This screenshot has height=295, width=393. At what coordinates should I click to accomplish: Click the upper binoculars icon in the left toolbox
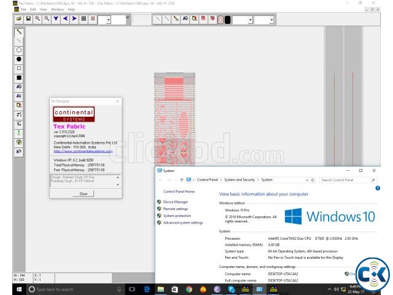(x=19, y=87)
